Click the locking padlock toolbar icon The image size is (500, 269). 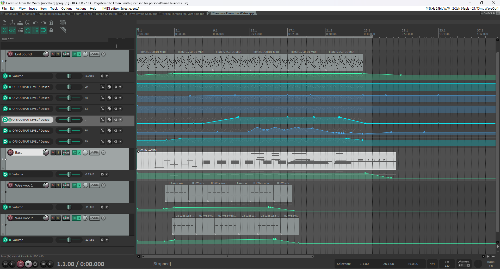51,30
